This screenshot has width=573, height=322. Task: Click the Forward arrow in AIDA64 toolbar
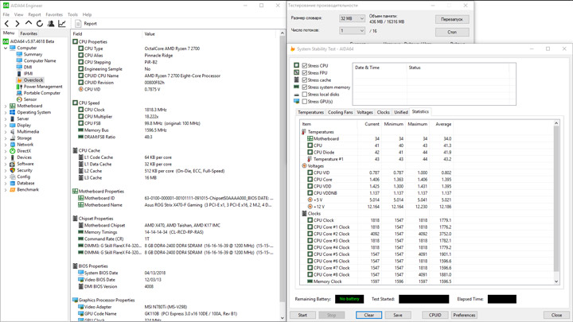pos(18,24)
